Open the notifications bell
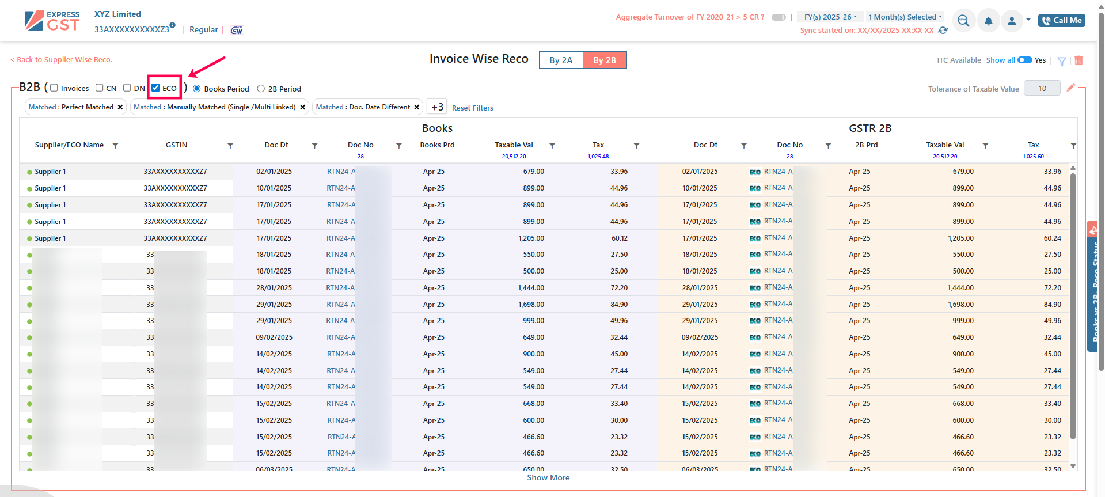Viewport: 1105px width, 497px height. tap(988, 21)
